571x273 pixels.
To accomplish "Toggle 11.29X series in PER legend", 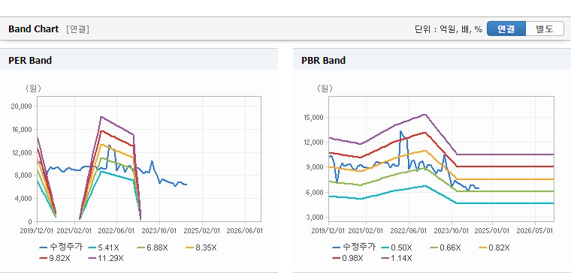I will (x=106, y=259).
